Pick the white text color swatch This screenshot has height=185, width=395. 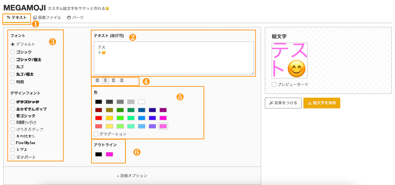[142, 102]
